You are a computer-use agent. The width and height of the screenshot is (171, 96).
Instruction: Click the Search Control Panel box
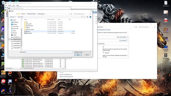[x=147, y=27]
